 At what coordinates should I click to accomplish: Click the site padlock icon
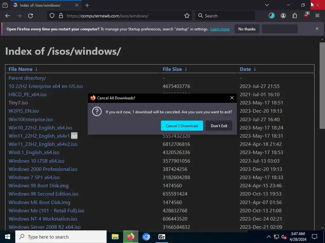(61, 16)
